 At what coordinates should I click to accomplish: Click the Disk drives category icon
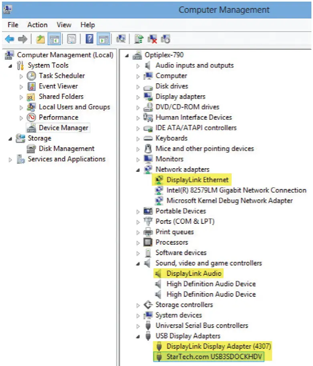[x=148, y=87]
